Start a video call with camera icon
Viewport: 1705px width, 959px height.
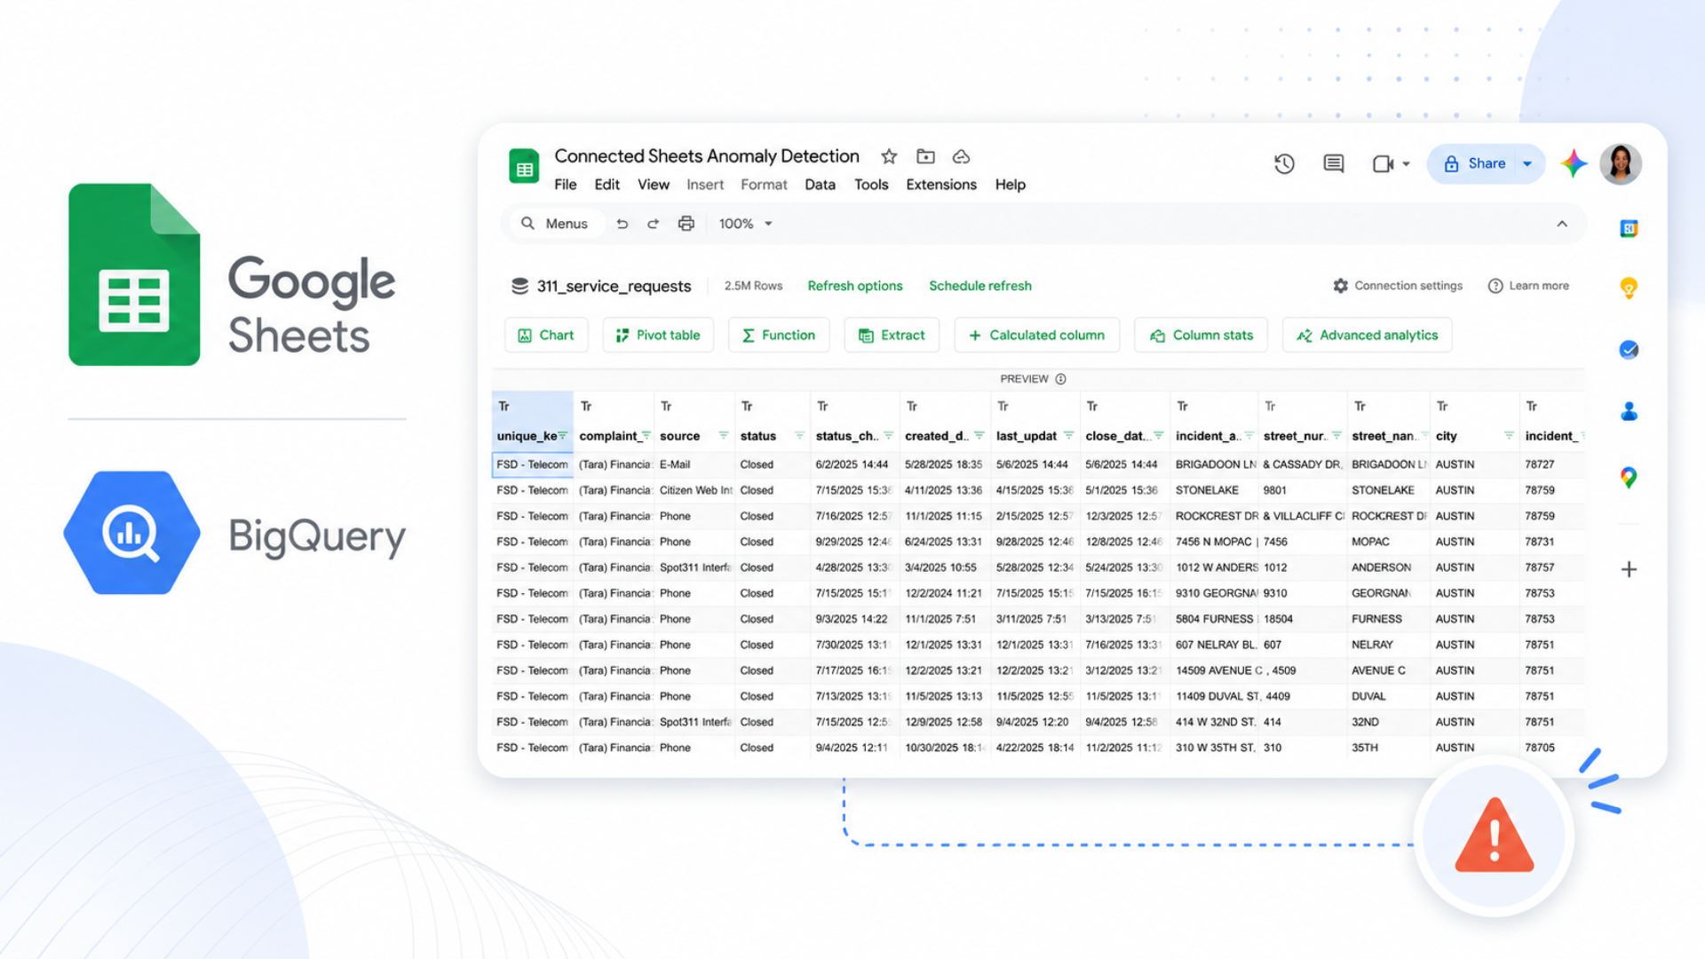1383,163
